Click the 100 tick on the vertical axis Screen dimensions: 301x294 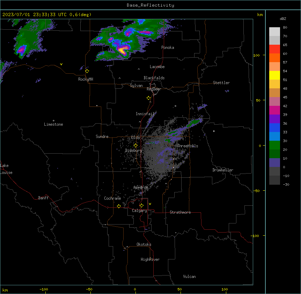[x=256, y=55]
